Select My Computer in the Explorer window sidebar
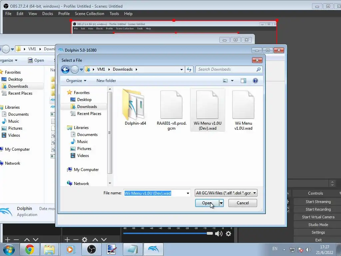 point(15,149)
